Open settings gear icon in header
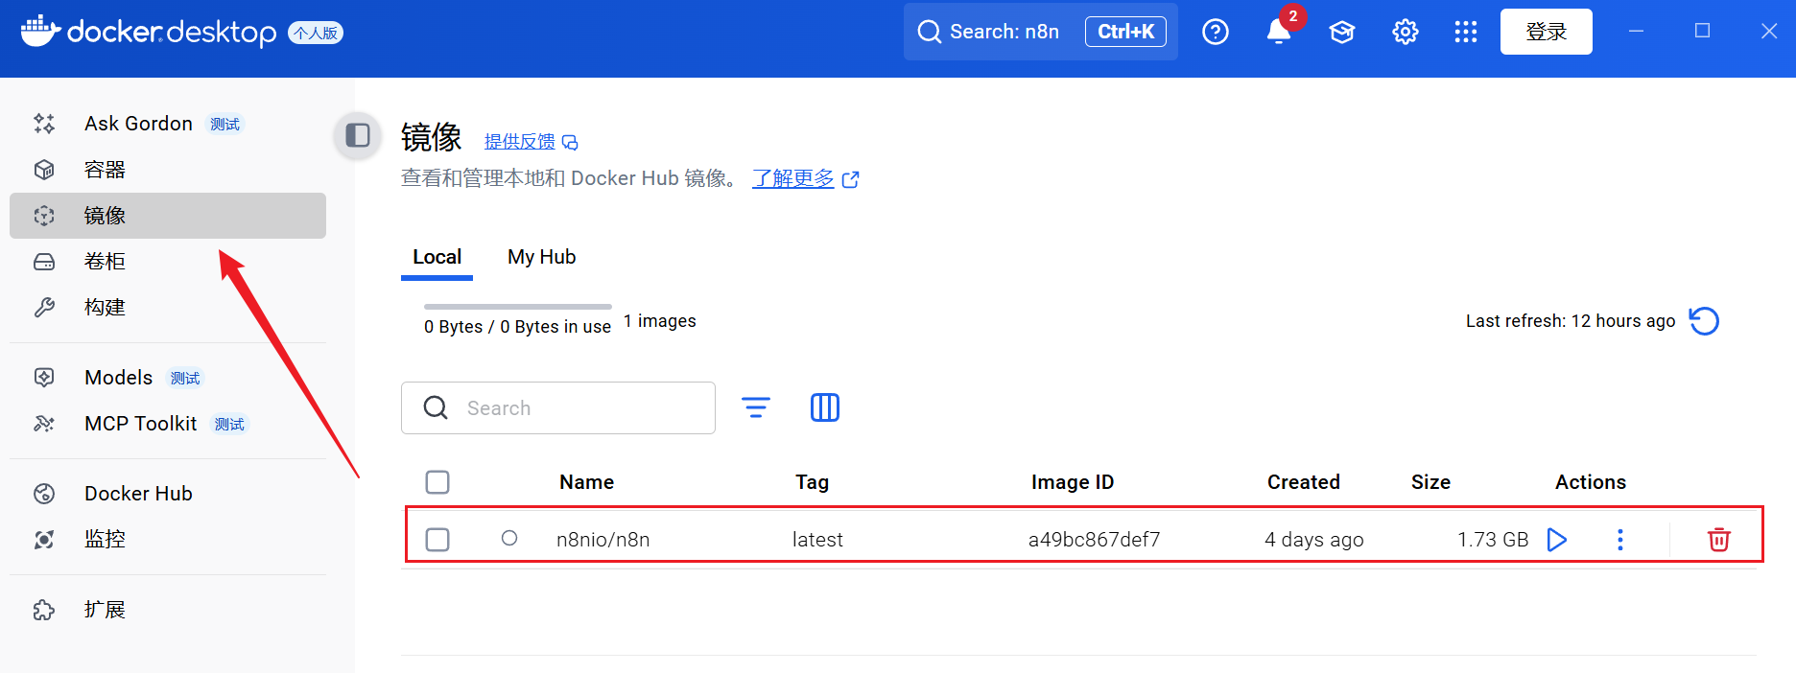 point(1406,32)
